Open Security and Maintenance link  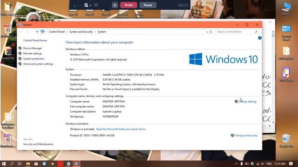pyautogui.click(x=38, y=144)
